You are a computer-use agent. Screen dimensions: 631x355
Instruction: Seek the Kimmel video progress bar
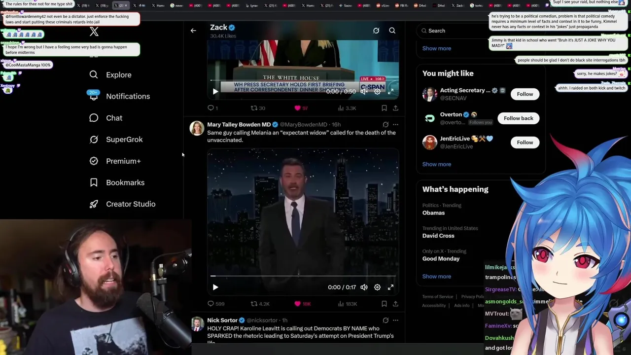pos(303,276)
